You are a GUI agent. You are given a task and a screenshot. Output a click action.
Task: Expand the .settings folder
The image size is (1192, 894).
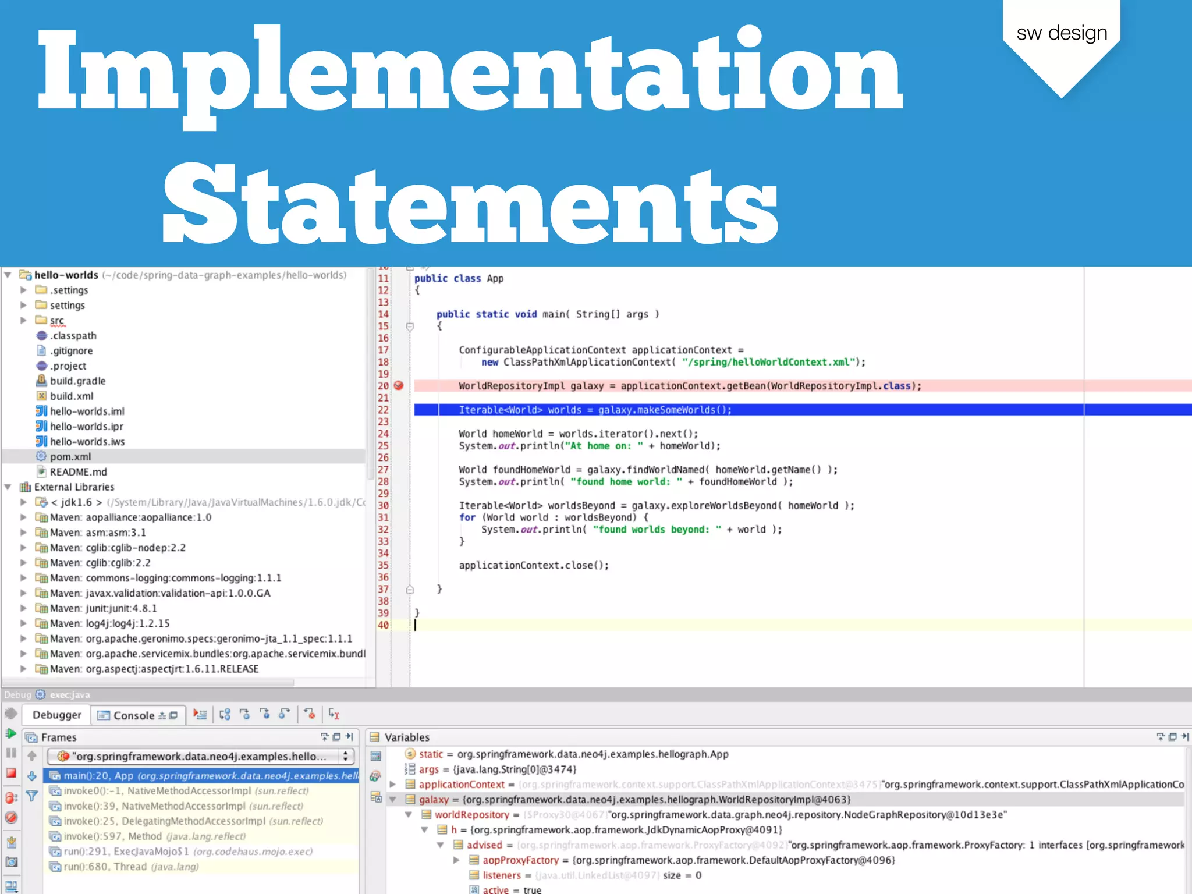24,290
